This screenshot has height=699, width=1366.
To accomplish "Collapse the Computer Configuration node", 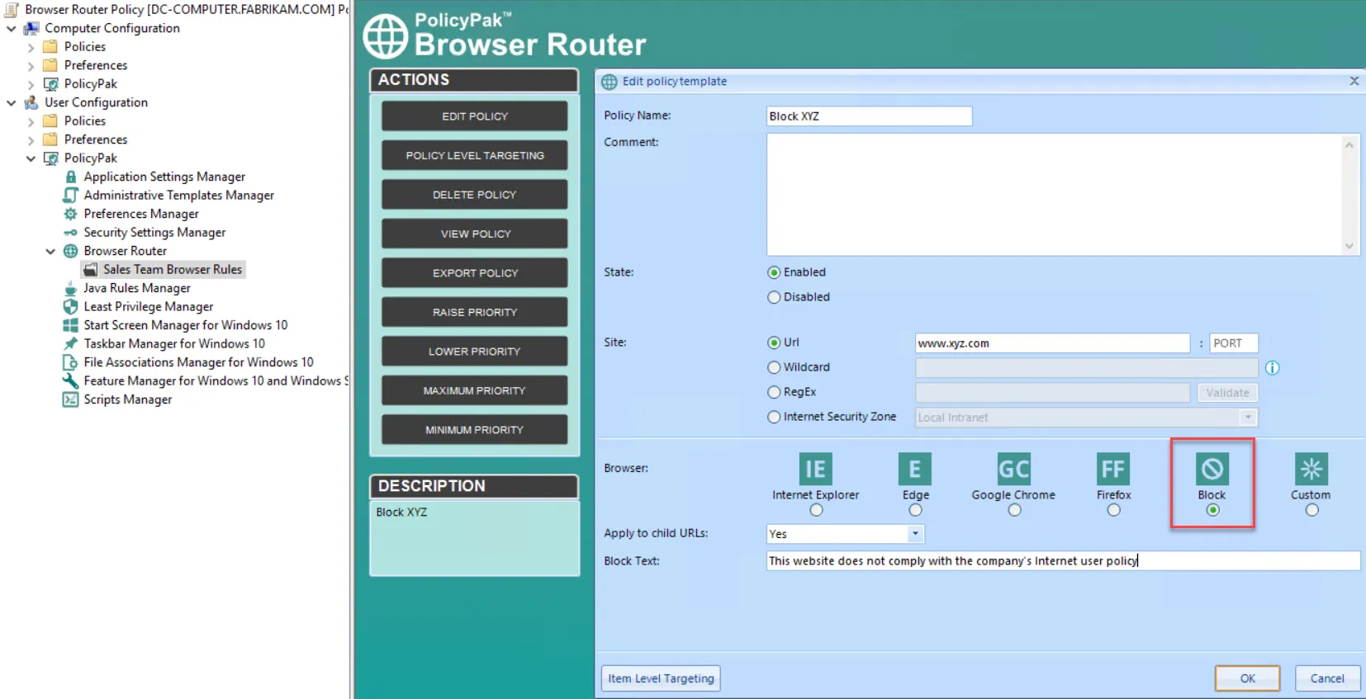I will coord(12,28).
